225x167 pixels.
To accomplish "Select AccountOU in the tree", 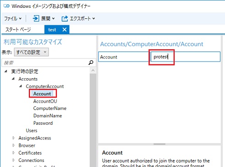I will pyautogui.click(x=45, y=101).
